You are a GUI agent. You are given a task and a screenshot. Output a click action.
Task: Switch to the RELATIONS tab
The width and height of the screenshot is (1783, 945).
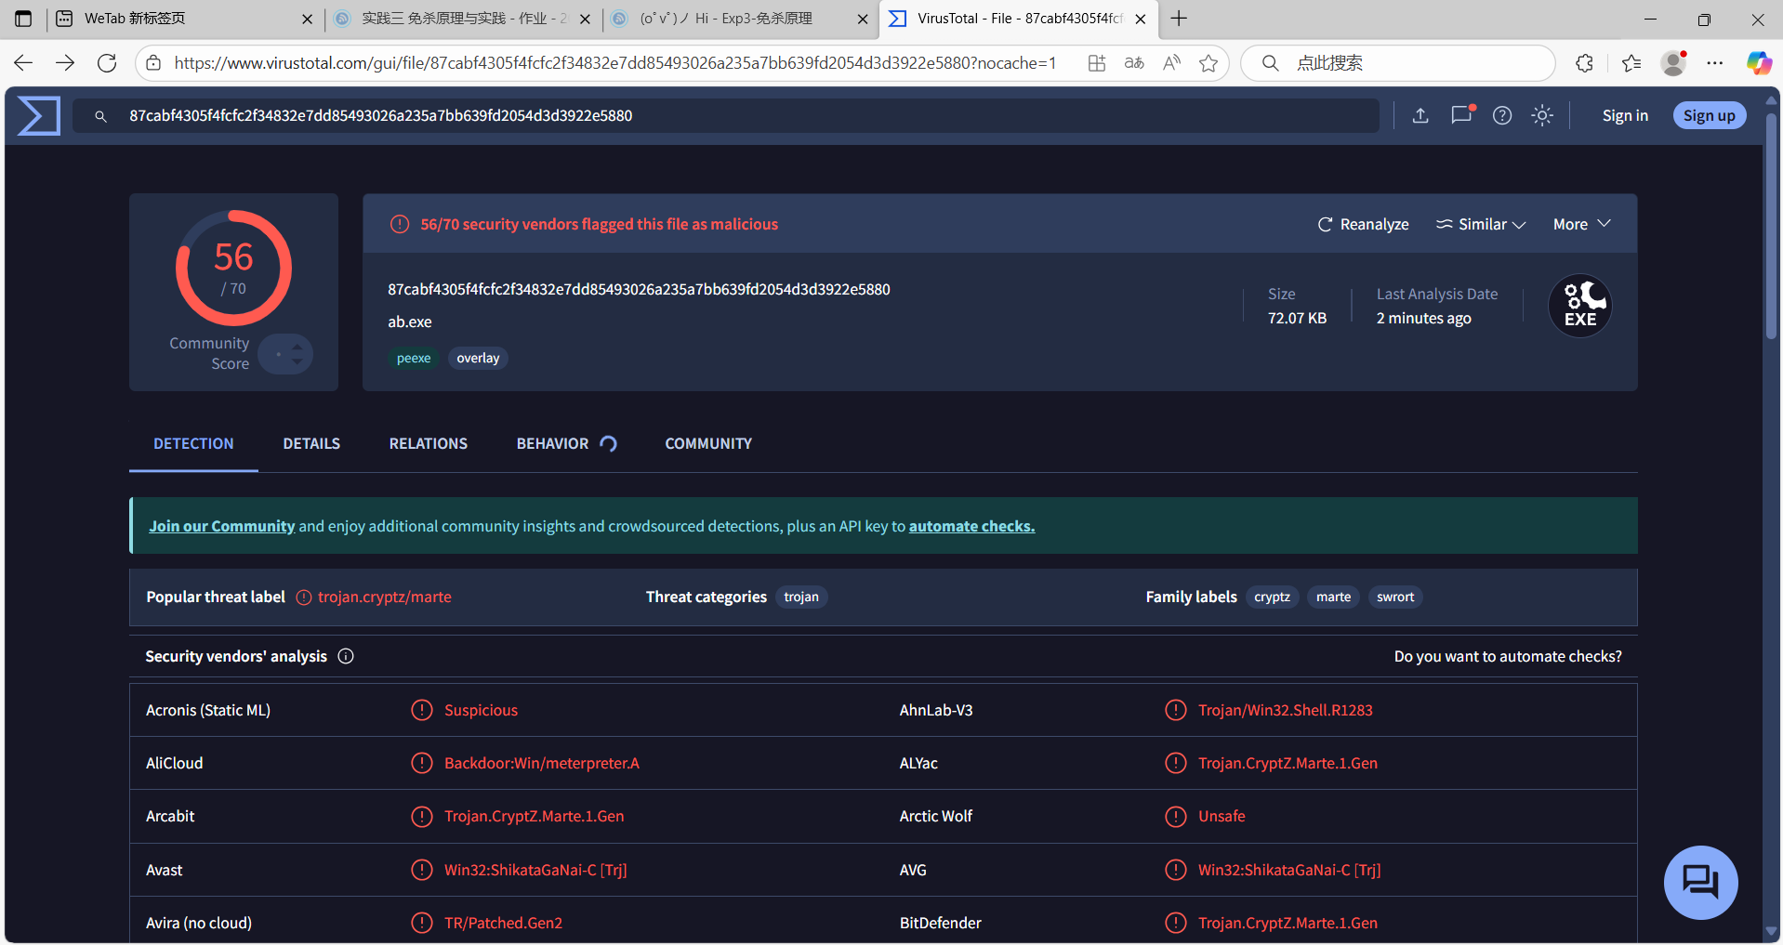[429, 444]
